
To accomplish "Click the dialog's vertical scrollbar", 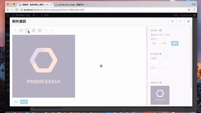I will pyautogui.click(x=191, y=57).
